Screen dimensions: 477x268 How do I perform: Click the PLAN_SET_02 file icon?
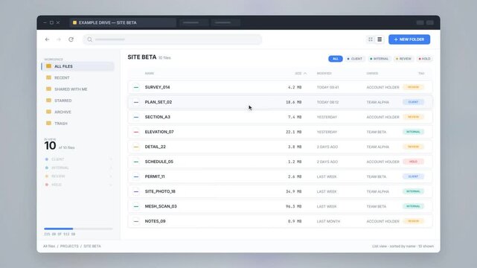point(136,102)
